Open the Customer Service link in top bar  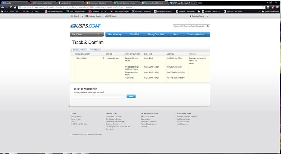click(x=93, y=16)
